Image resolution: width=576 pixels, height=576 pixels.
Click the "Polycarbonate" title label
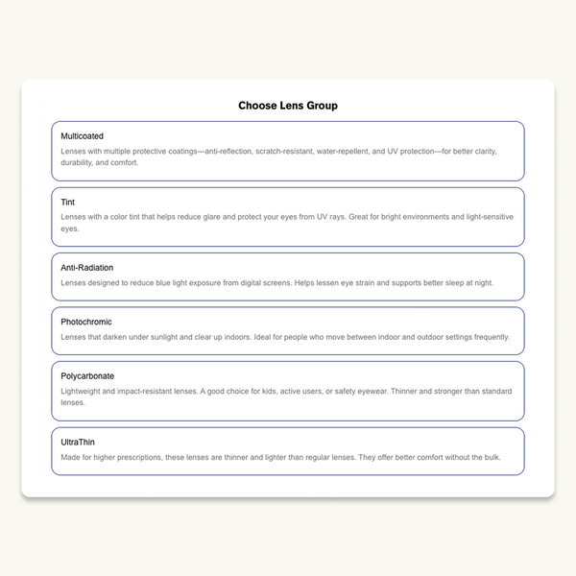coord(87,376)
